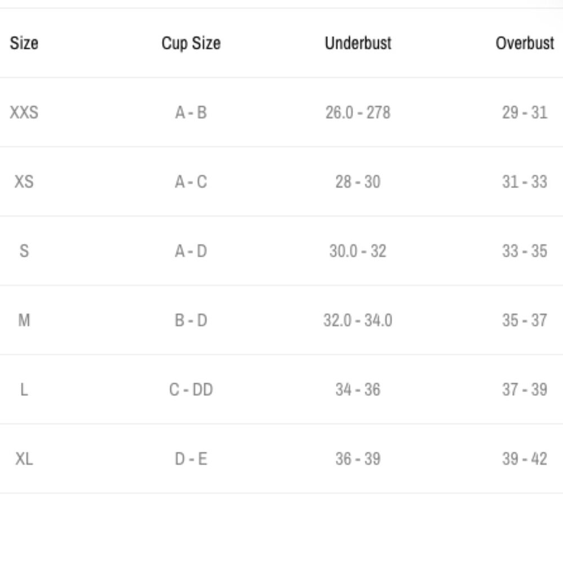Select the A - C cup size cell

pyautogui.click(x=191, y=182)
